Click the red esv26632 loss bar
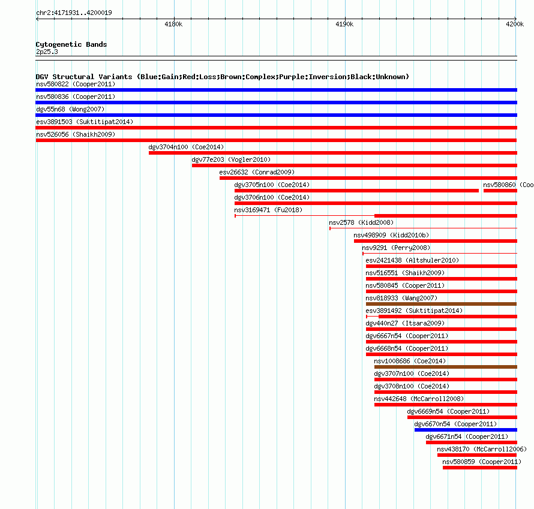Screen dimensions: 534x509 click(x=368, y=178)
